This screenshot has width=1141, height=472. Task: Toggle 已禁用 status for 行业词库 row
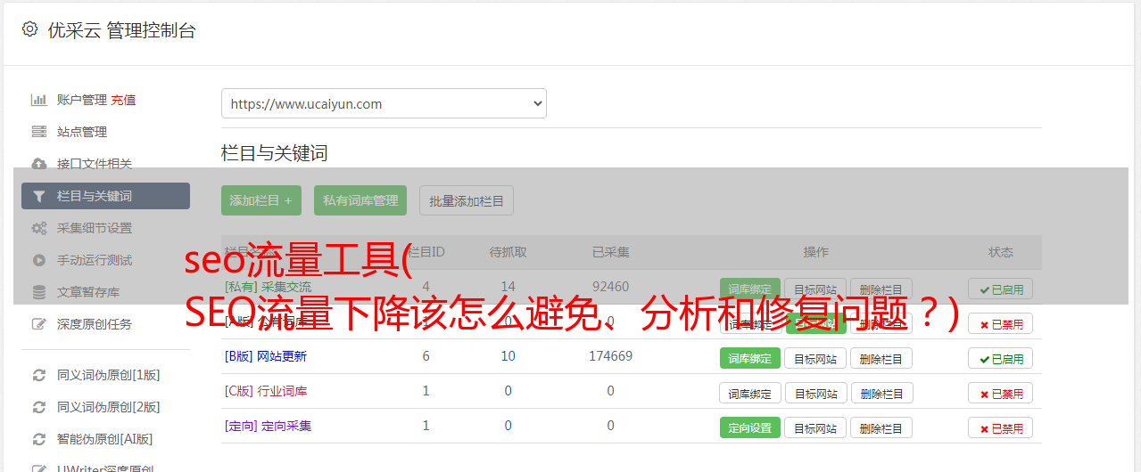coord(1001,393)
